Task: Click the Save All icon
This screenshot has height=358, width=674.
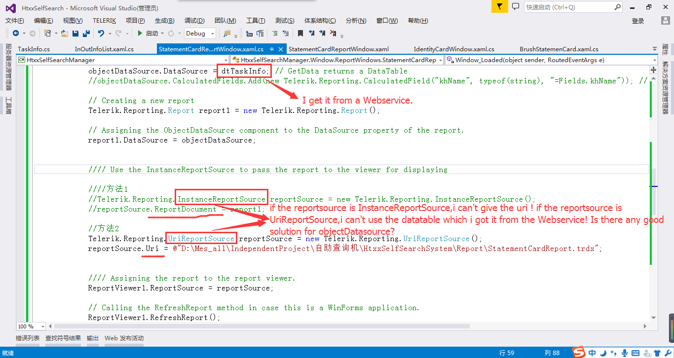Action: click(x=86, y=34)
